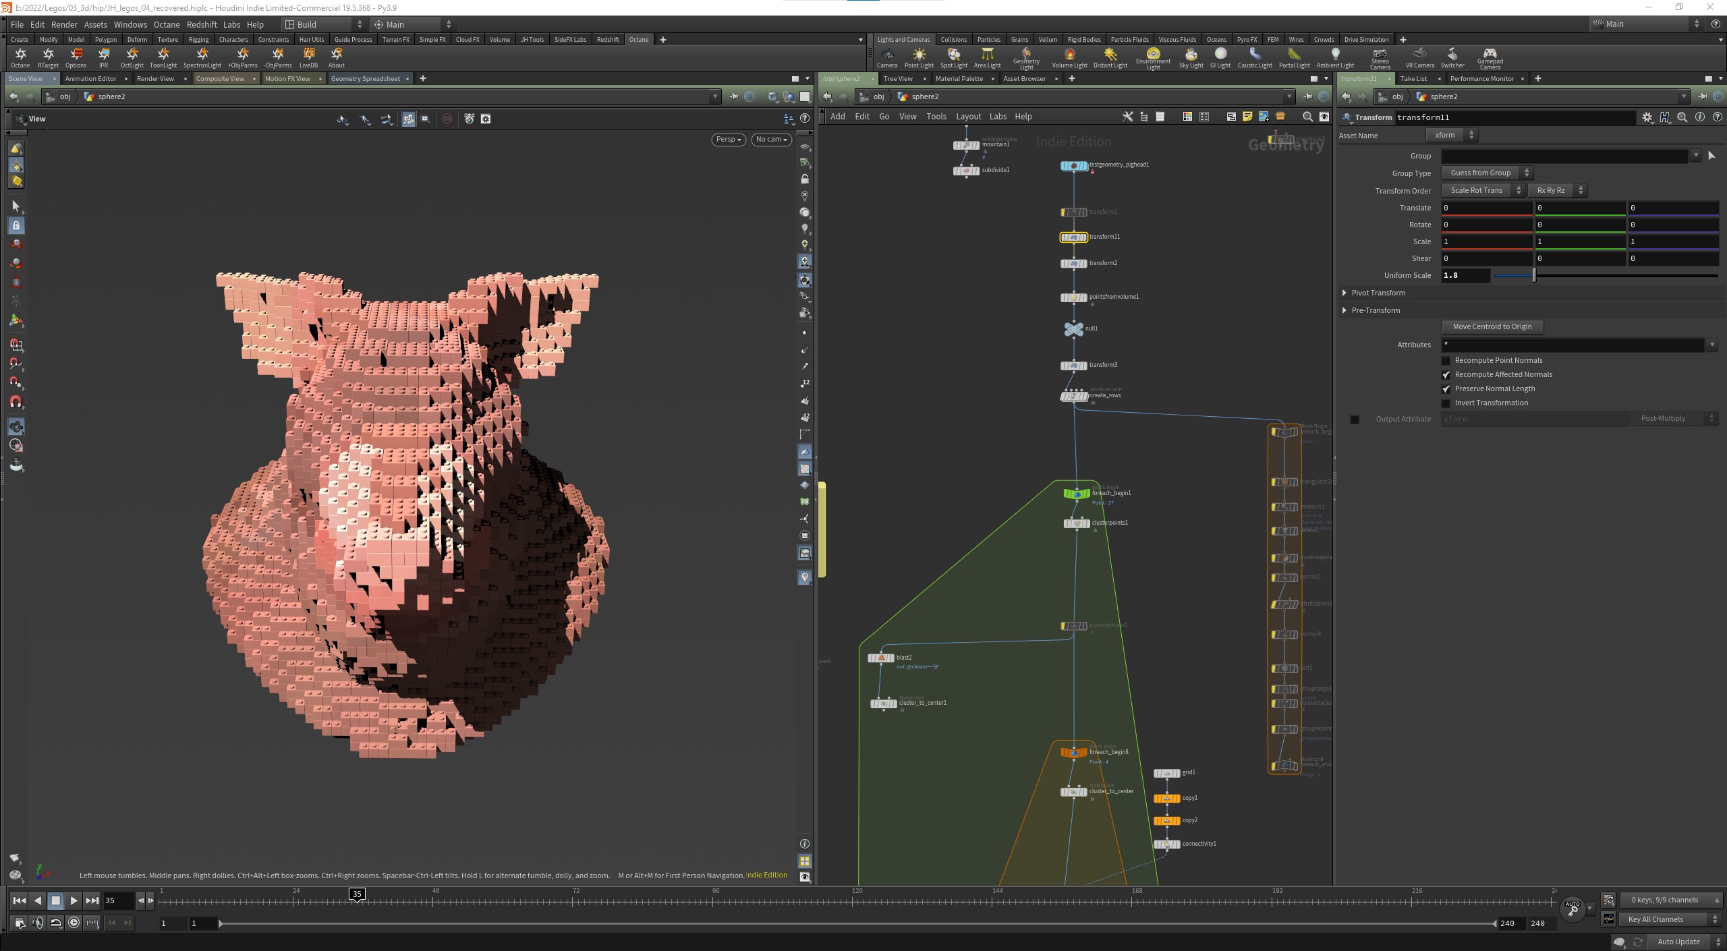Enable Invert Transformation checkbox
This screenshot has height=951, width=1727.
point(1446,403)
